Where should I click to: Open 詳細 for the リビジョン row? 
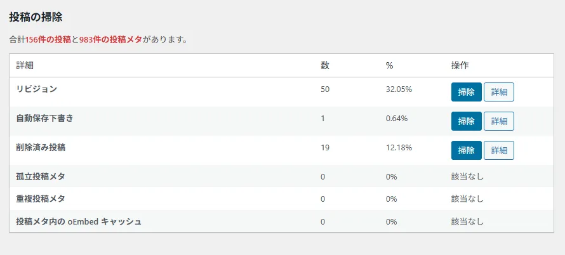click(499, 92)
